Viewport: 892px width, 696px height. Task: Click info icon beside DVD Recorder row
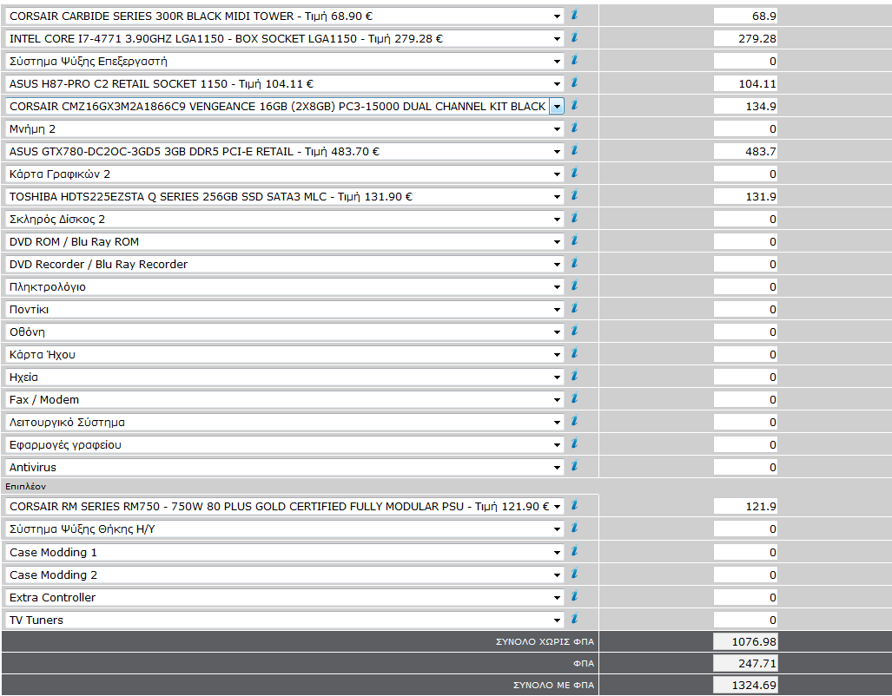coord(575,263)
